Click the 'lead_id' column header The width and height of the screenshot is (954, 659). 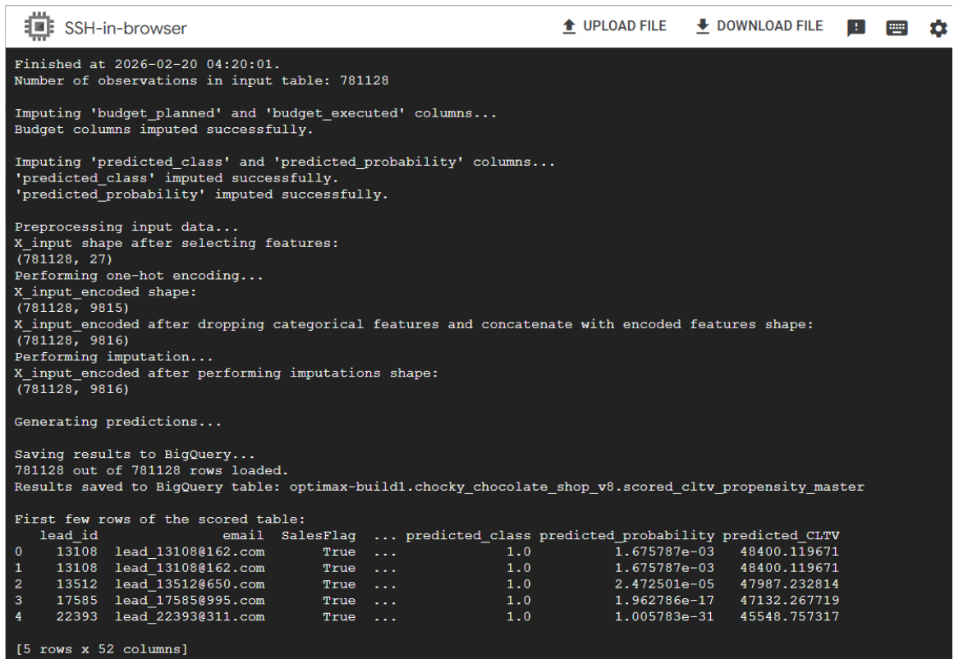click(69, 536)
